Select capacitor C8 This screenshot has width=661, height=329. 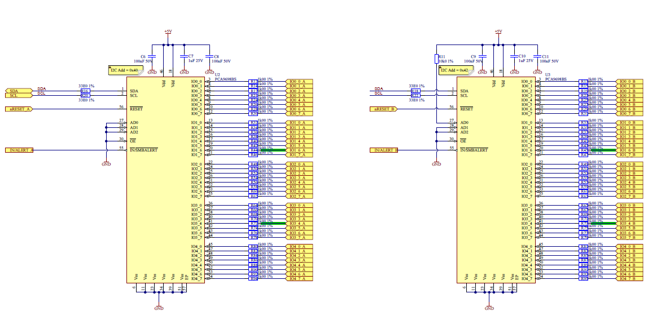tap(209, 56)
